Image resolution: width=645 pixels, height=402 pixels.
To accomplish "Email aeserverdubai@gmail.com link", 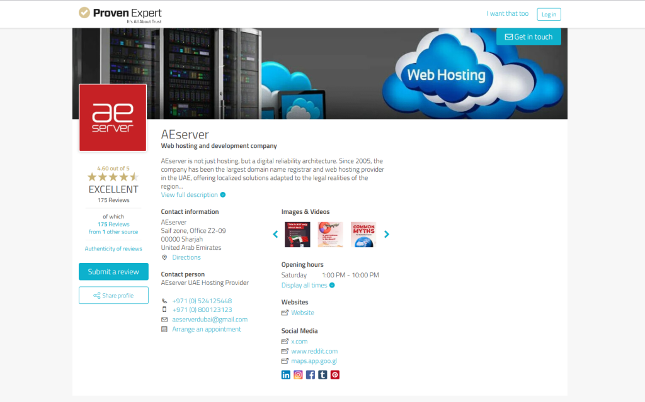I will pyautogui.click(x=210, y=320).
